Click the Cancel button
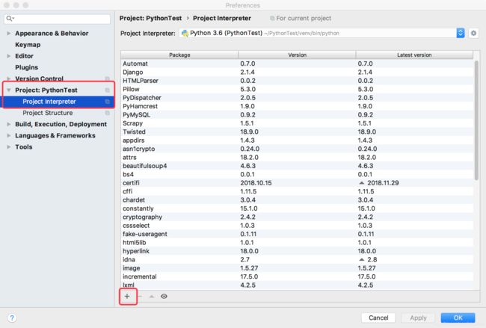The width and height of the screenshot is (486, 328). [x=378, y=318]
